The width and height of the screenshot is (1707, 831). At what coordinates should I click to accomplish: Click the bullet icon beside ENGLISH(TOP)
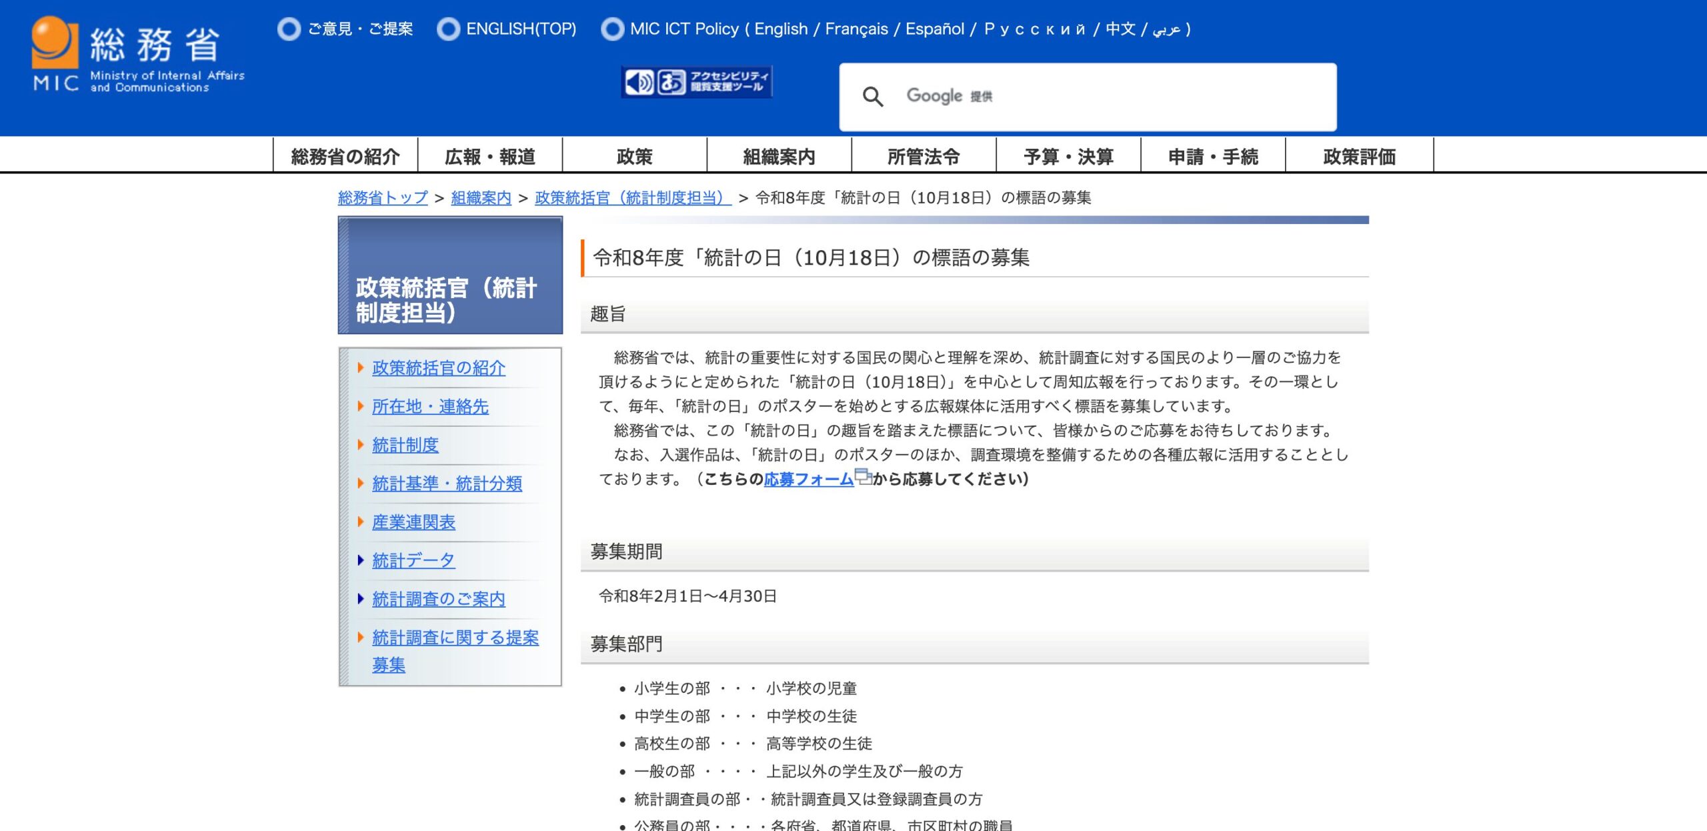coord(448,29)
